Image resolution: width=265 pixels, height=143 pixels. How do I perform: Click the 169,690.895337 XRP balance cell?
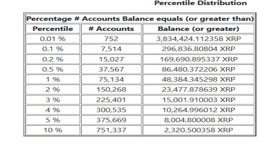pyautogui.click(x=198, y=59)
